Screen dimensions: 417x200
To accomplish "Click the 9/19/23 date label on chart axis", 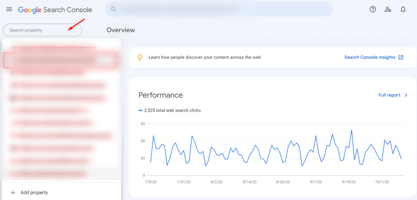I will coord(349,182).
